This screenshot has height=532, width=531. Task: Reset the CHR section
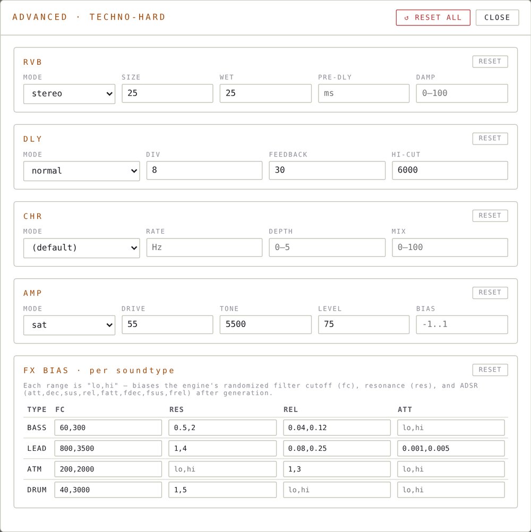[490, 216]
